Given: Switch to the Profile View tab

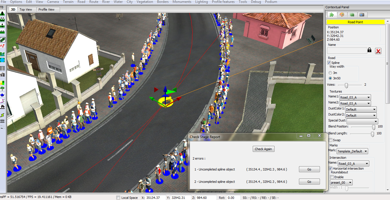Looking at the screenshot, I should [47, 9].
